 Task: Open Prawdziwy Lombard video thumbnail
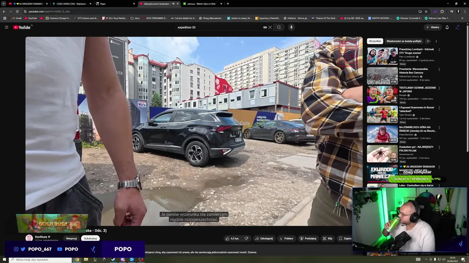(382, 56)
